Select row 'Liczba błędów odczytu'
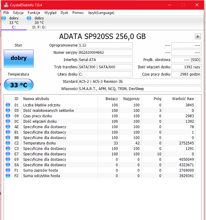The height and width of the screenshot is (220, 206). pyautogui.click(x=100, y=105)
